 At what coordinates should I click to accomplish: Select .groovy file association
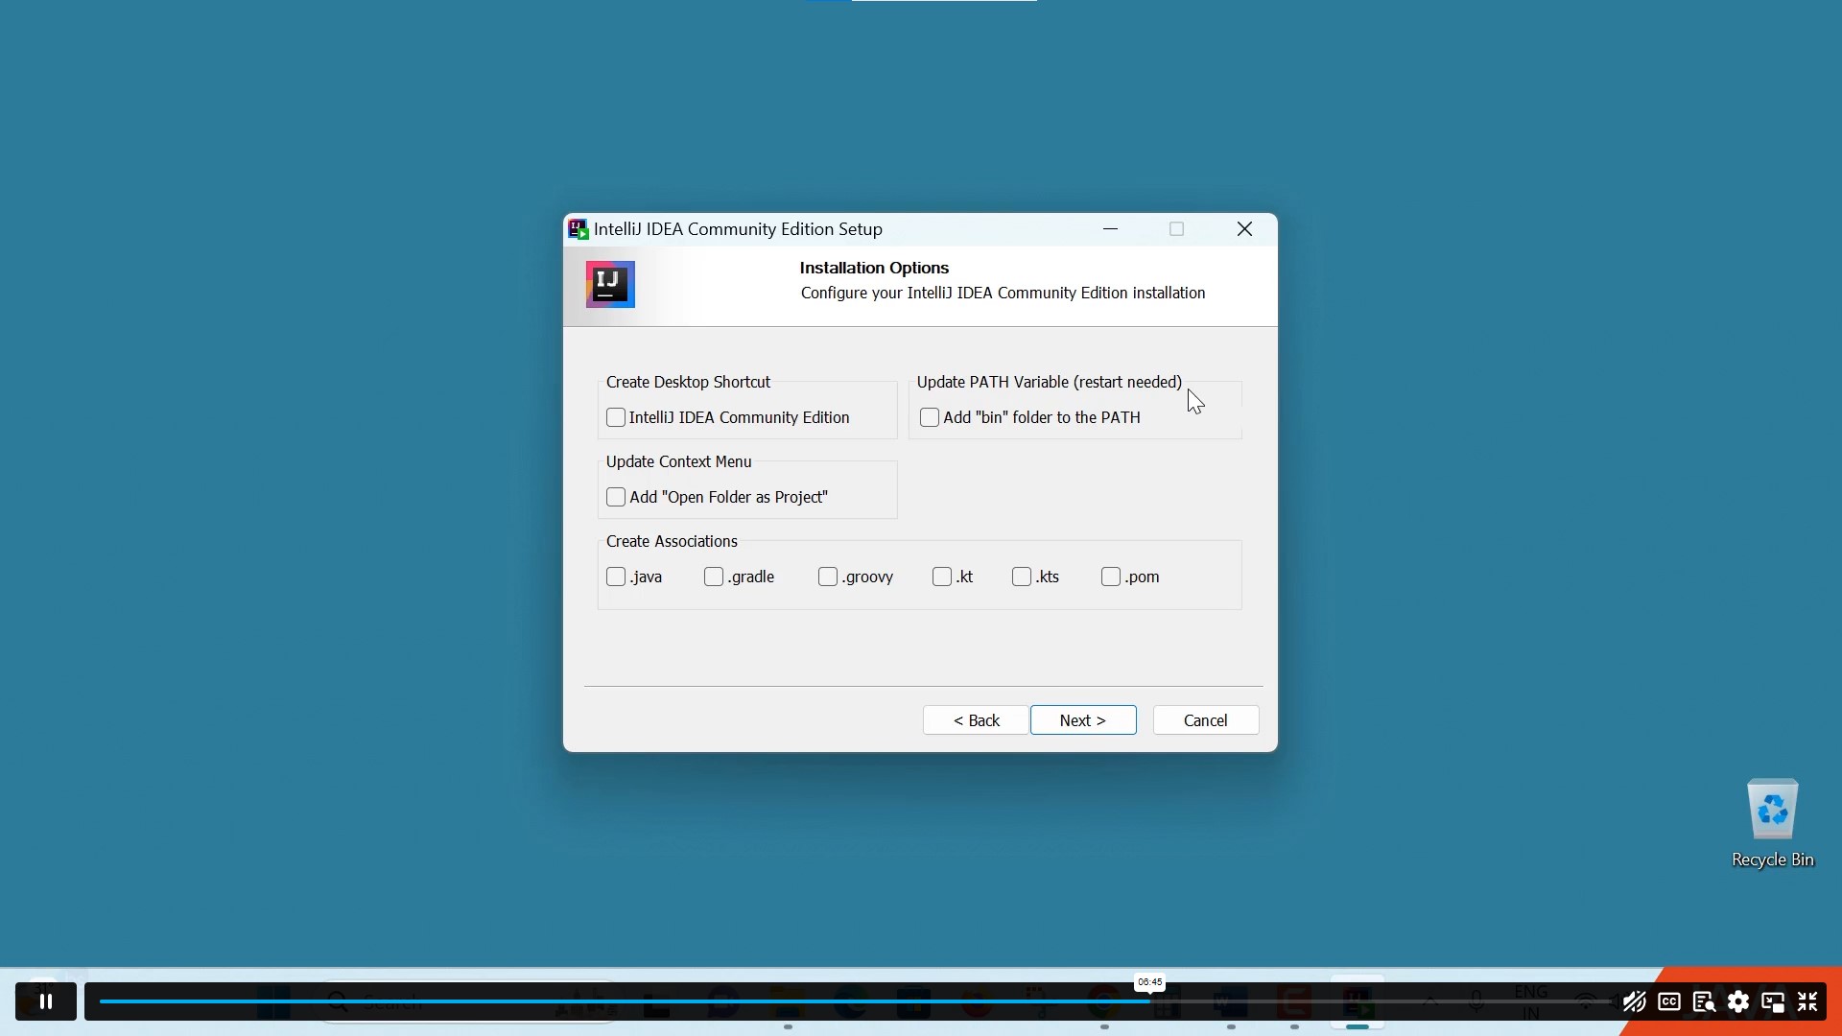tap(829, 576)
